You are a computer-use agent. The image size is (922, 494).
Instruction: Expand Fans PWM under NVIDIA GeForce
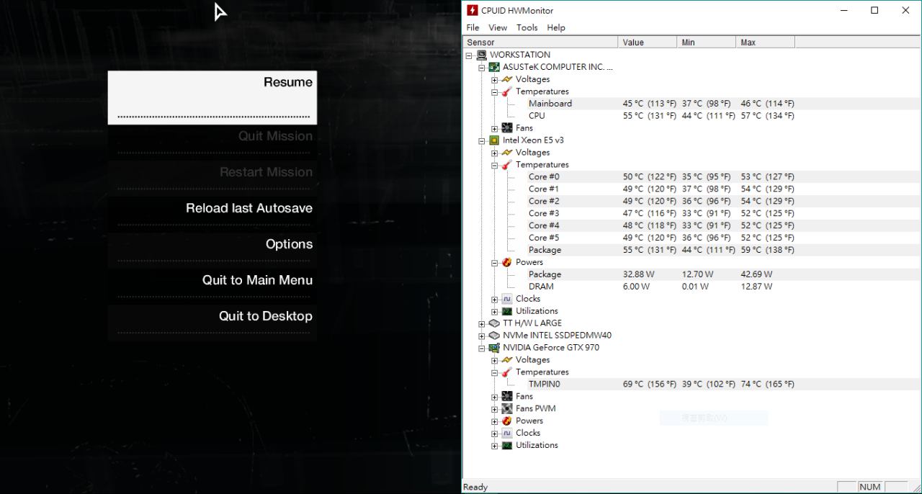coord(495,410)
